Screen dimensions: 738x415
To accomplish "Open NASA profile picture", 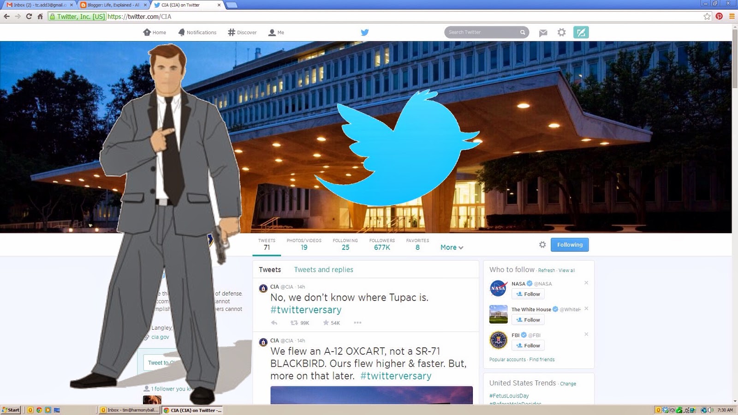I will coord(498,288).
